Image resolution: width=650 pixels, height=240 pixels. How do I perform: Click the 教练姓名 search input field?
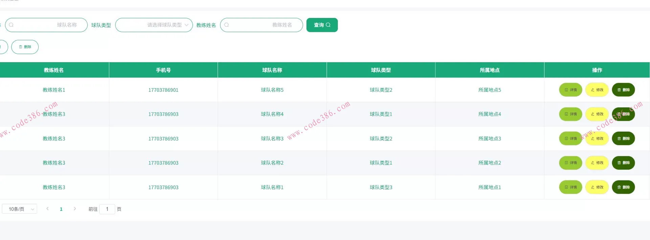click(x=261, y=25)
